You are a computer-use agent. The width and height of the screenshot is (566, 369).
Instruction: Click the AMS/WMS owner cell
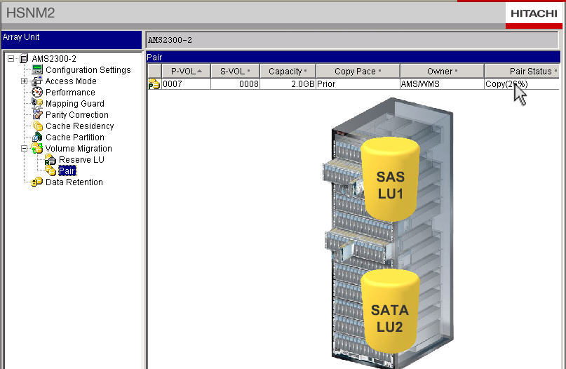coord(442,83)
